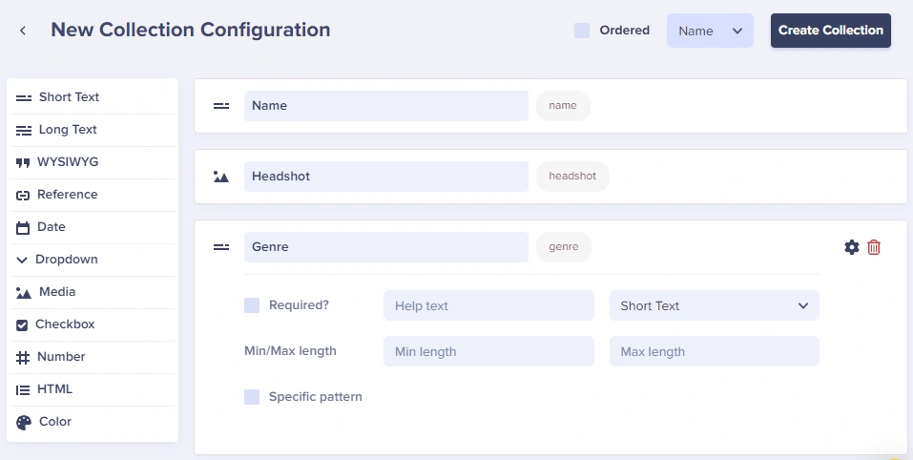This screenshot has height=460, width=913.
Task: Click the back arrow beside the page title
Action: tap(23, 31)
